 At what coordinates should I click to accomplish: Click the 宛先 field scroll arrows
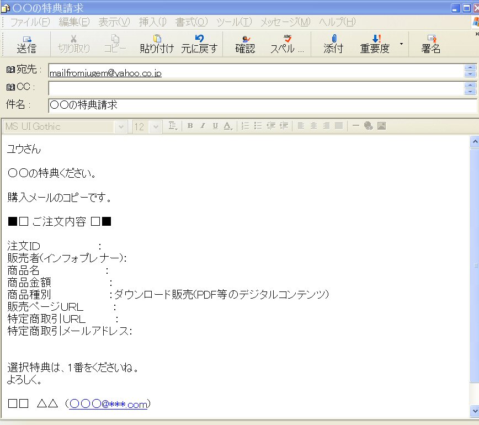click(470, 71)
